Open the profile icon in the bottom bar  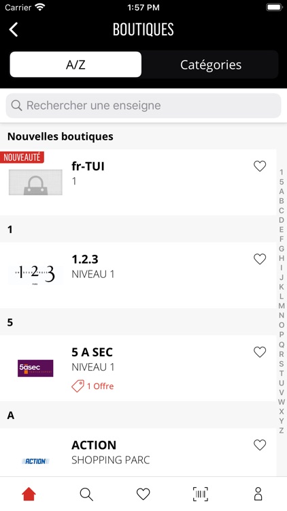pyautogui.click(x=258, y=494)
